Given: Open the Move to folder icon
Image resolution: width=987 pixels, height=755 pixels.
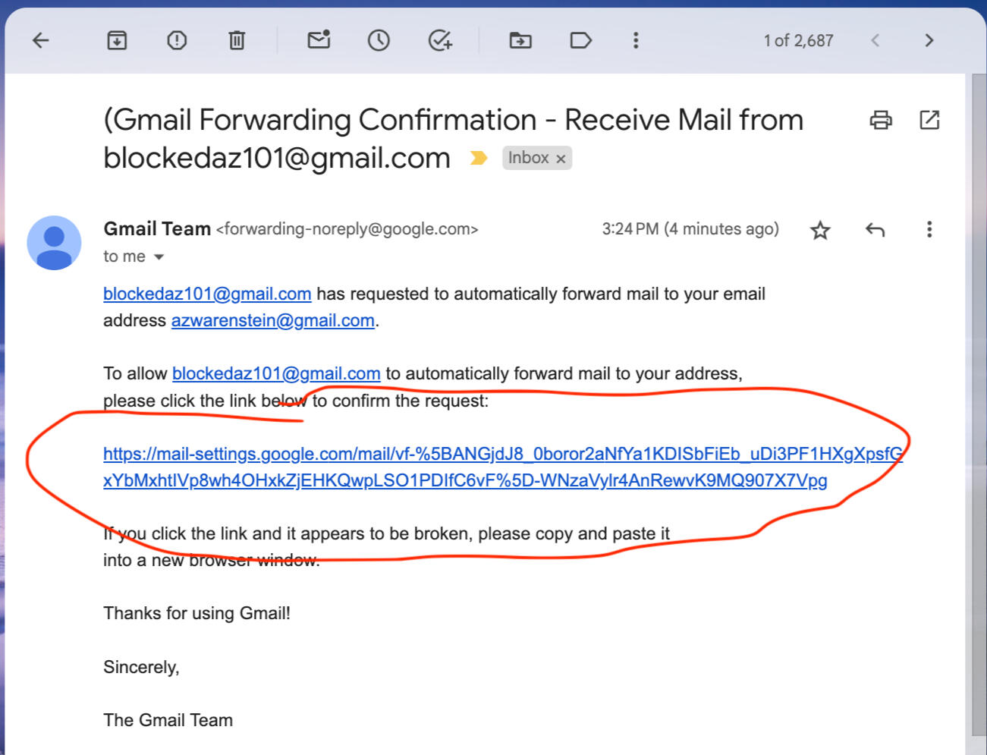Looking at the screenshot, I should pos(520,40).
